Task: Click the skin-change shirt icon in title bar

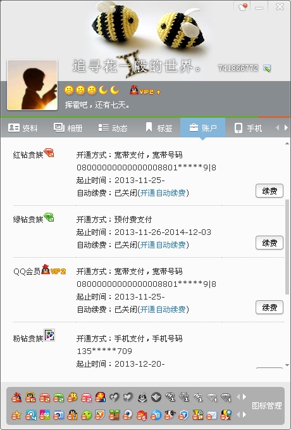Action: point(243,6)
